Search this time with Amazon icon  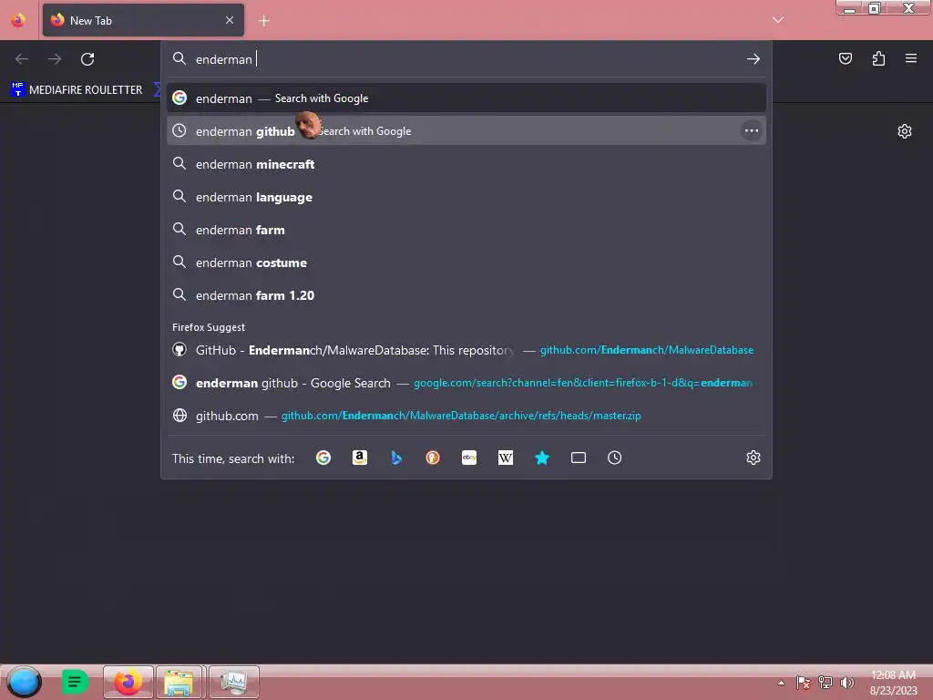pyautogui.click(x=360, y=458)
